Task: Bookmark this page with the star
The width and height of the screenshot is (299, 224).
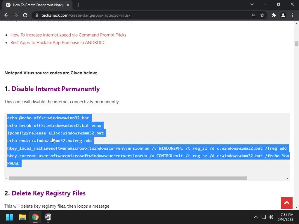Action: 262,15
